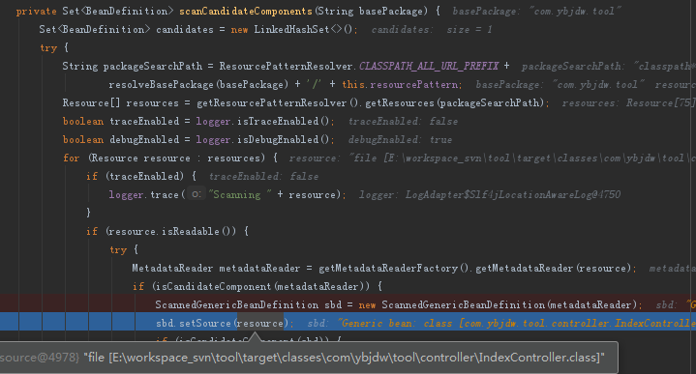The width and height of the screenshot is (696, 374).
Task: Click the scanCandidateComponents method name
Action: pos(246,11)
